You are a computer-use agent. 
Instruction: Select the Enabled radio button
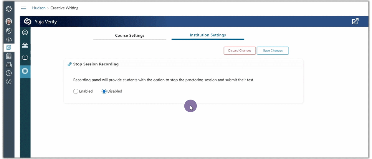point(76,91)
